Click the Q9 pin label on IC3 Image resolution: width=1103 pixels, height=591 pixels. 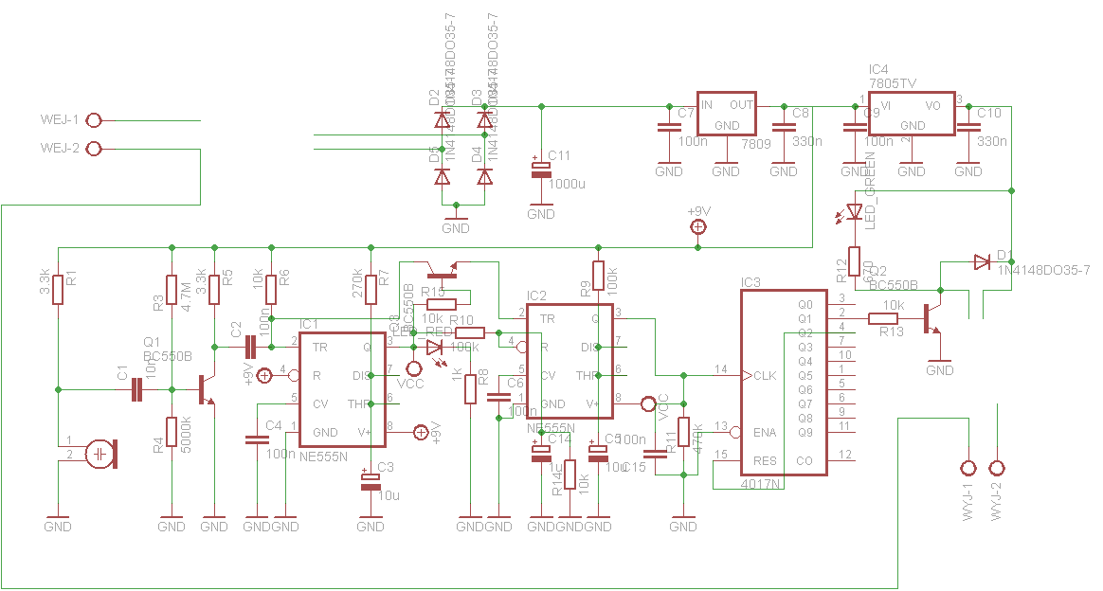pos(805,433)
